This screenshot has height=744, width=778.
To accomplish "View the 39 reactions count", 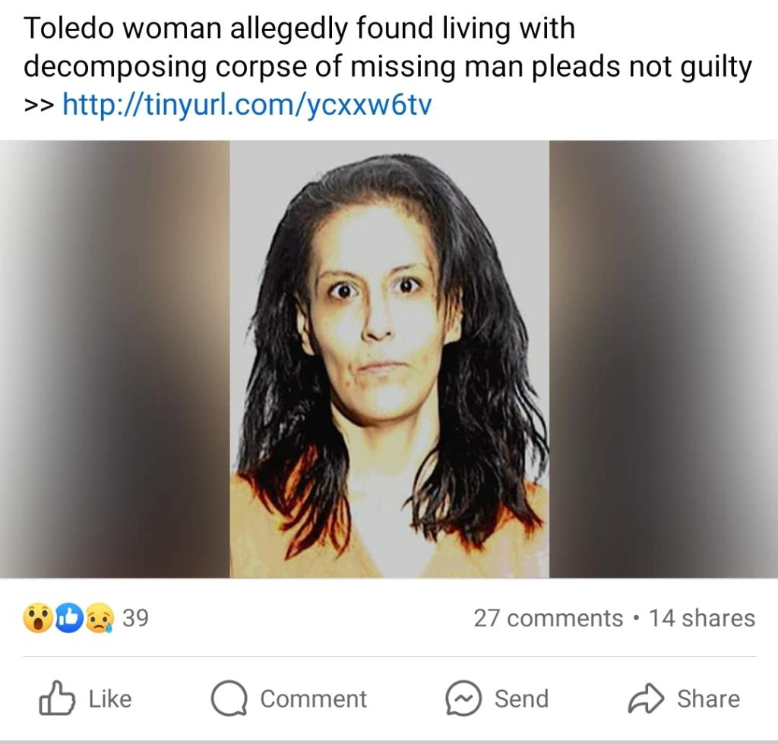I will point(135,618).
